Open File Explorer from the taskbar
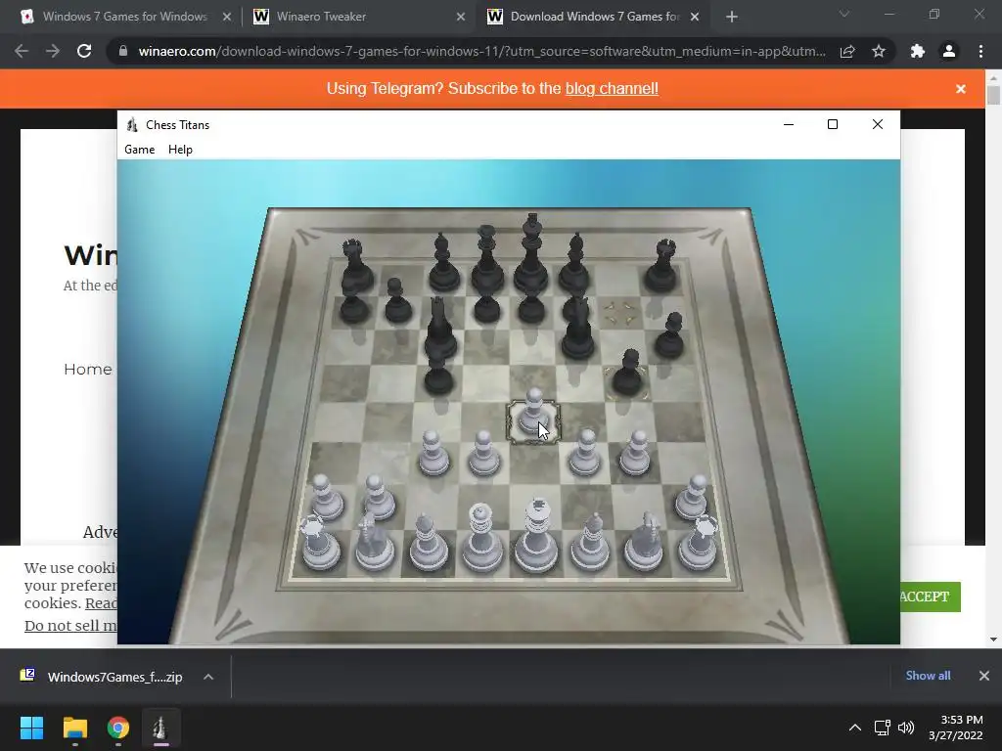 tap(74, 728)
